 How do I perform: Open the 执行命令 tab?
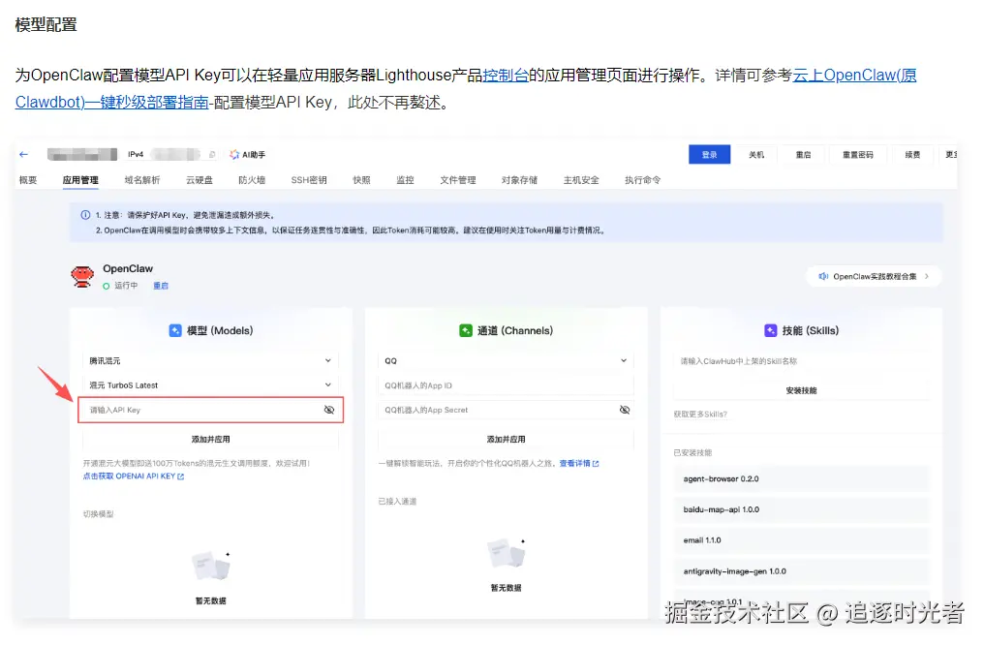click(x=642, y=180)
